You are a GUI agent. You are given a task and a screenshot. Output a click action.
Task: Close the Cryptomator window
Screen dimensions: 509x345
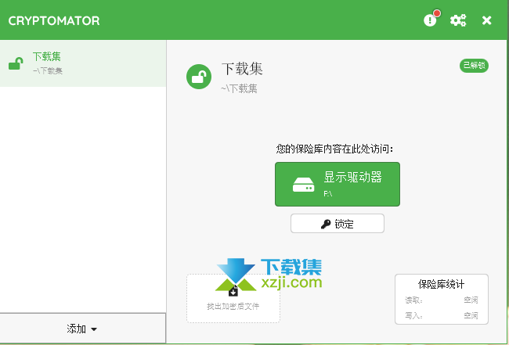486,20
